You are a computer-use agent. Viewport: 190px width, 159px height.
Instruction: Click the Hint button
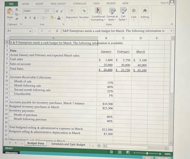pyautogui.click(x=148, y=158)
